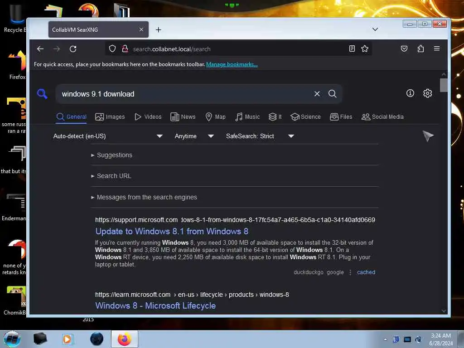Open Update to Windows 8.1 from Windows 8
Image resolution: width=464 pixels, height=348 pixels.
coord(172,232)
